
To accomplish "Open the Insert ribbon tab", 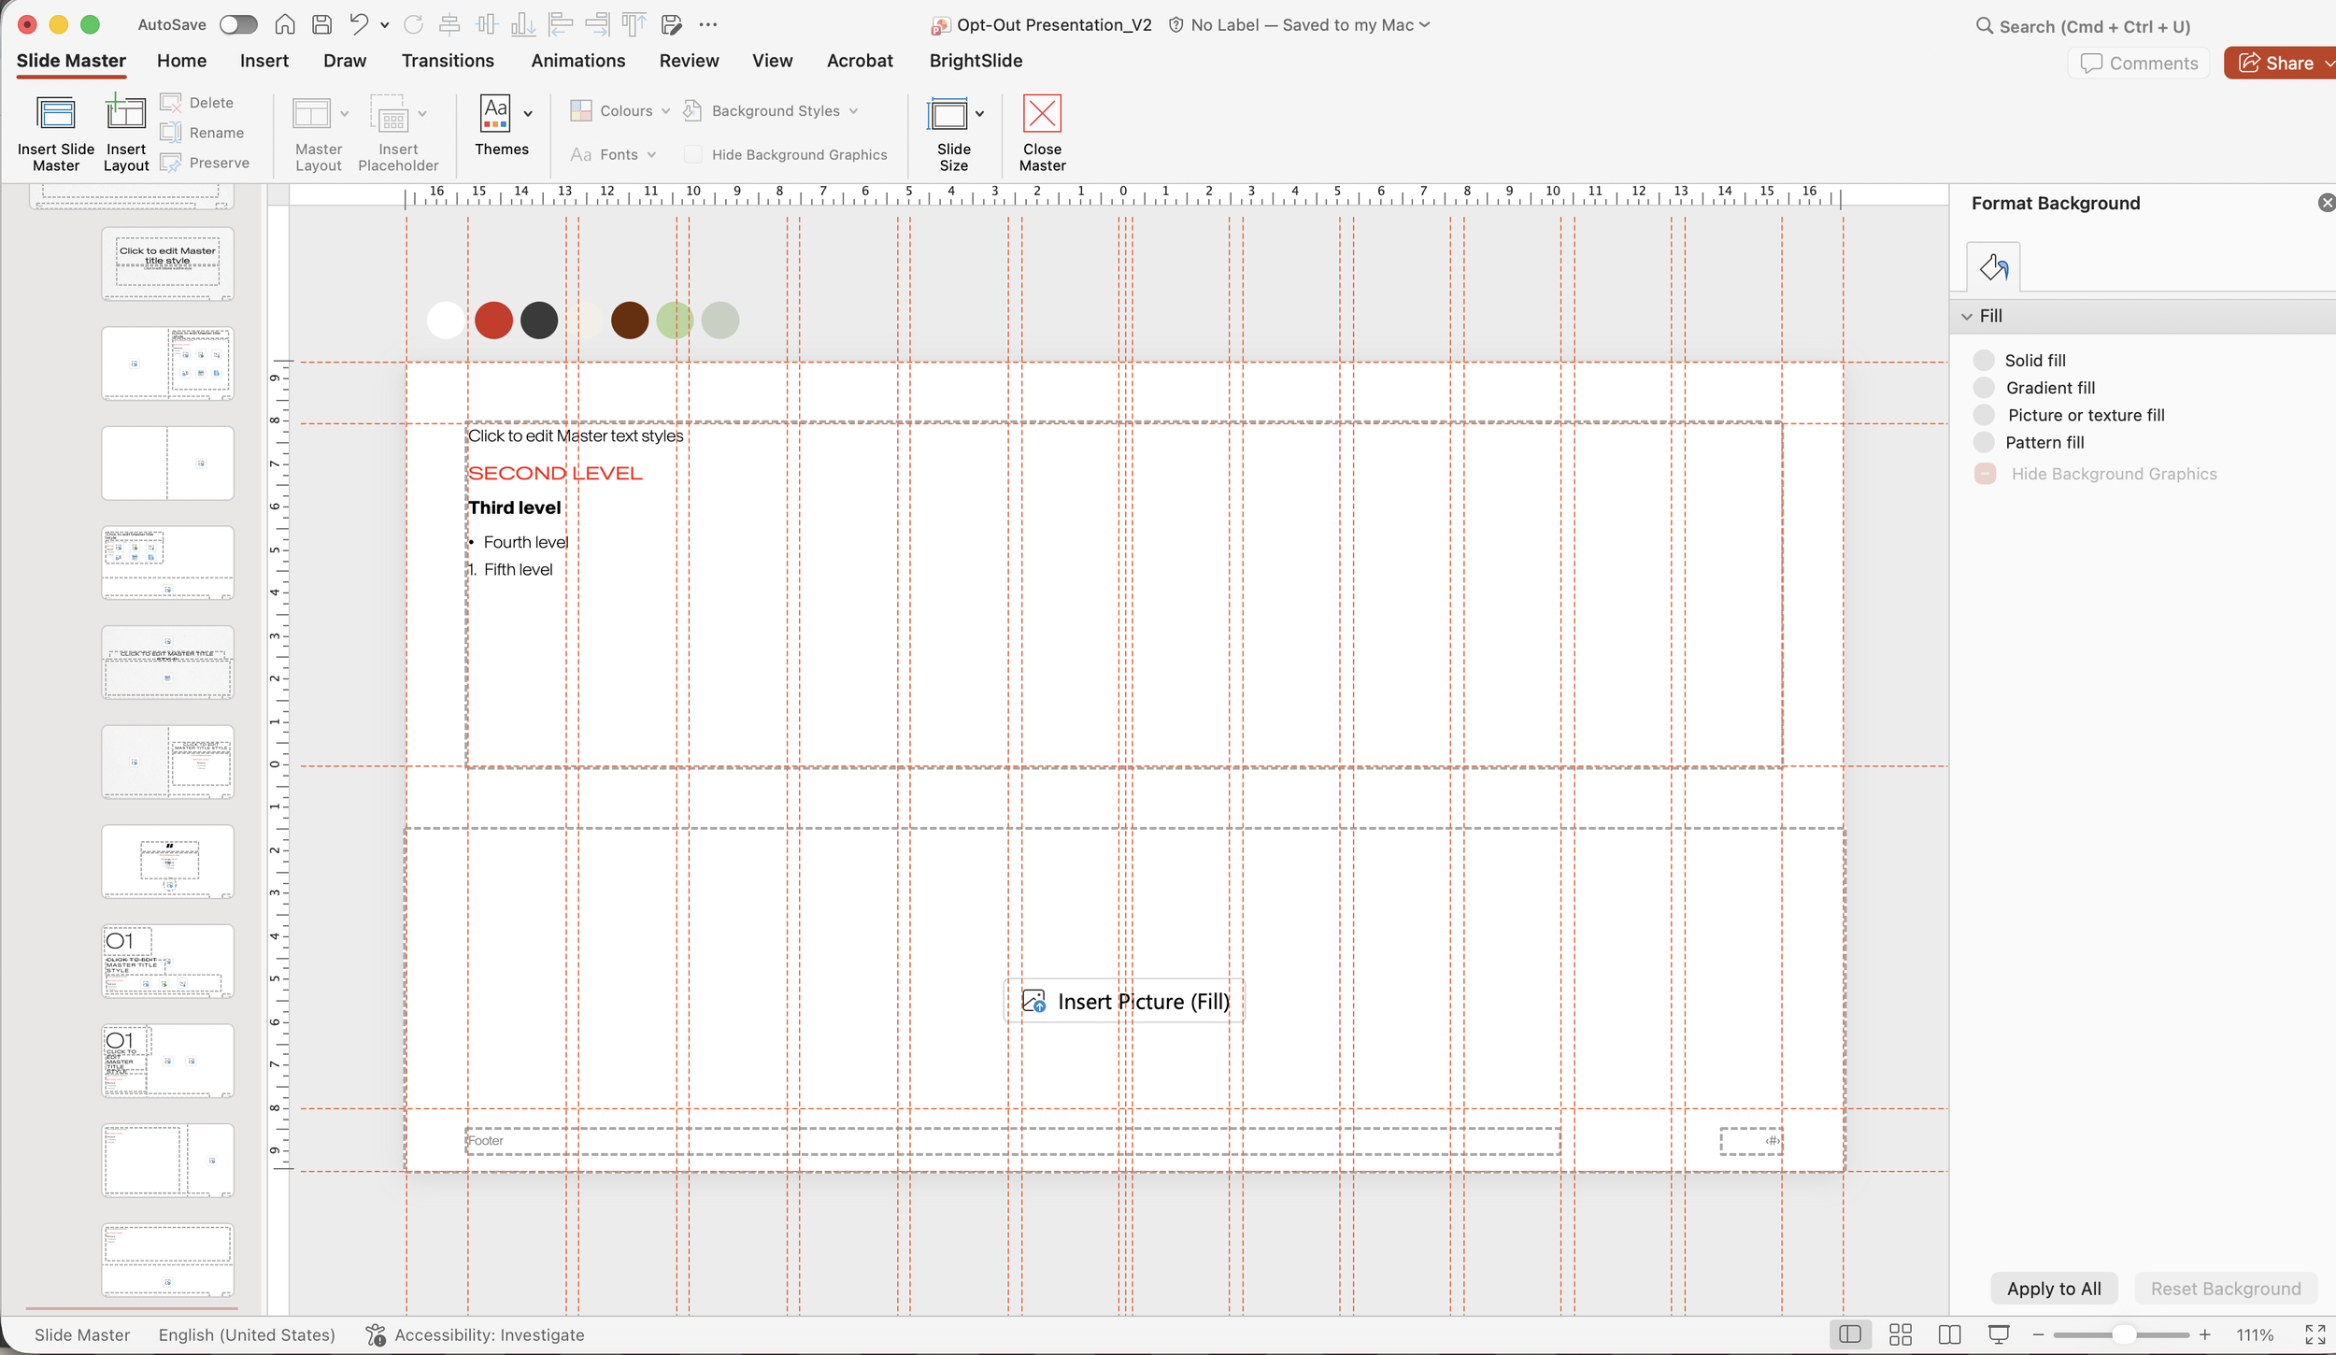I will coord(264,61).
